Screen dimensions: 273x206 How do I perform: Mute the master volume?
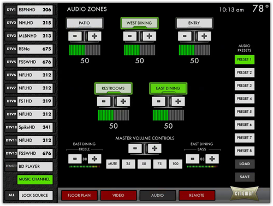[x=112, y=164]
